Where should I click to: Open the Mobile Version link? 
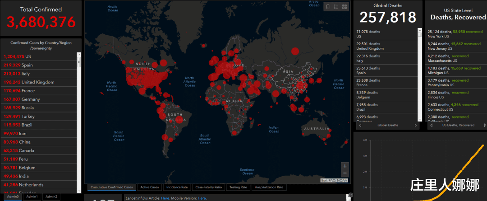202,198
